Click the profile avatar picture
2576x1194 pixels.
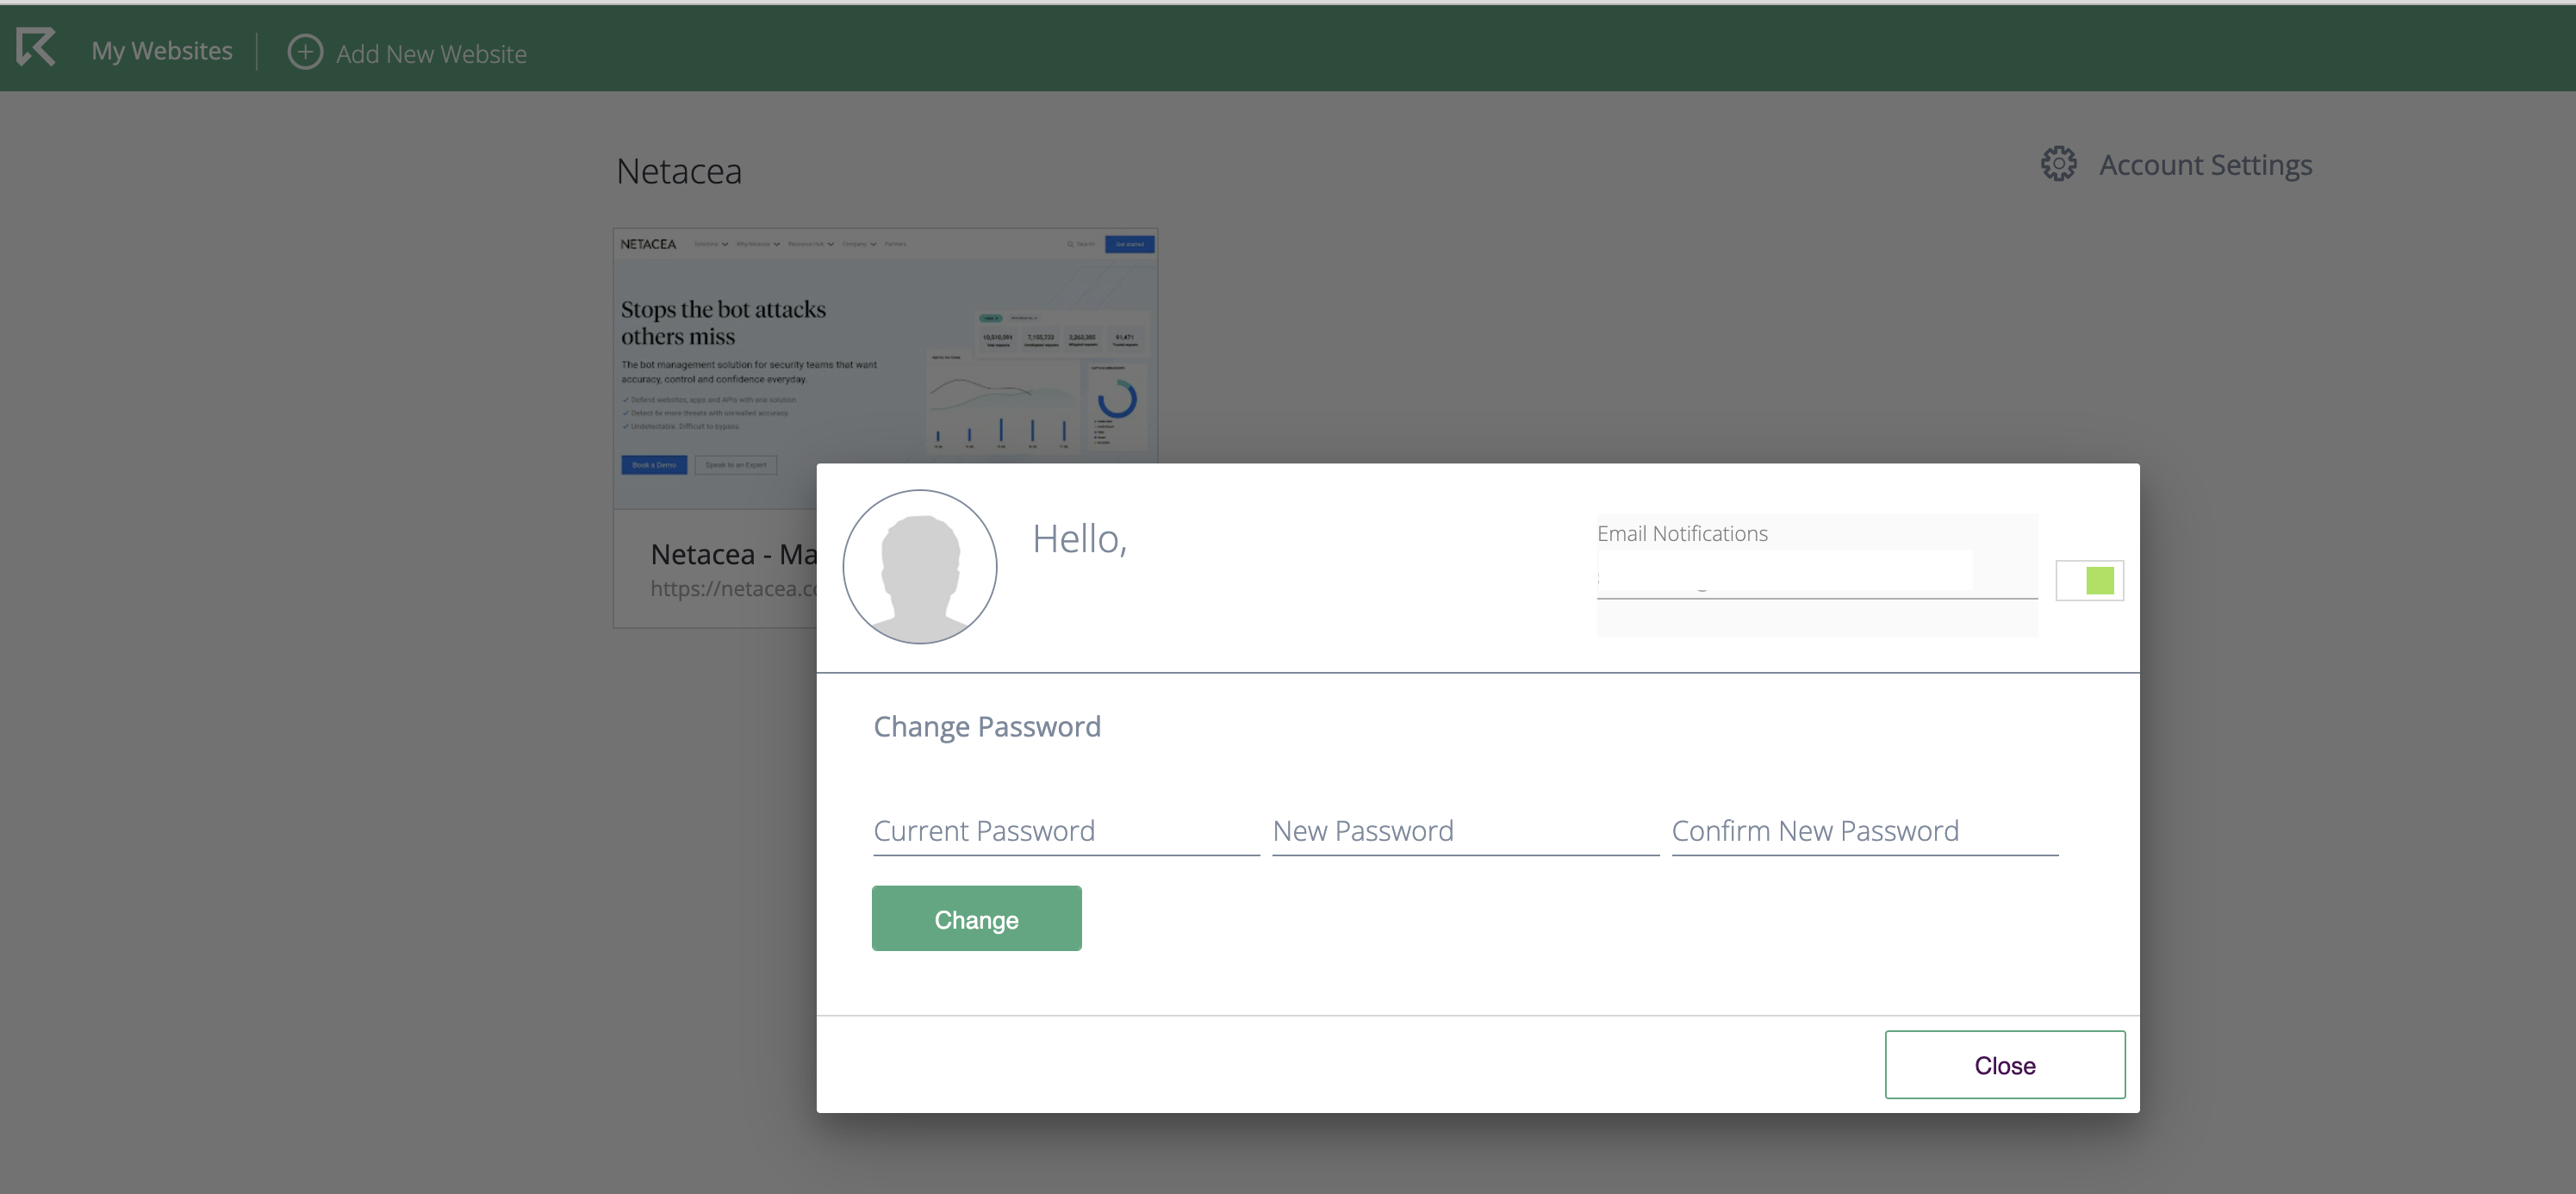click(x=919, y=566)
